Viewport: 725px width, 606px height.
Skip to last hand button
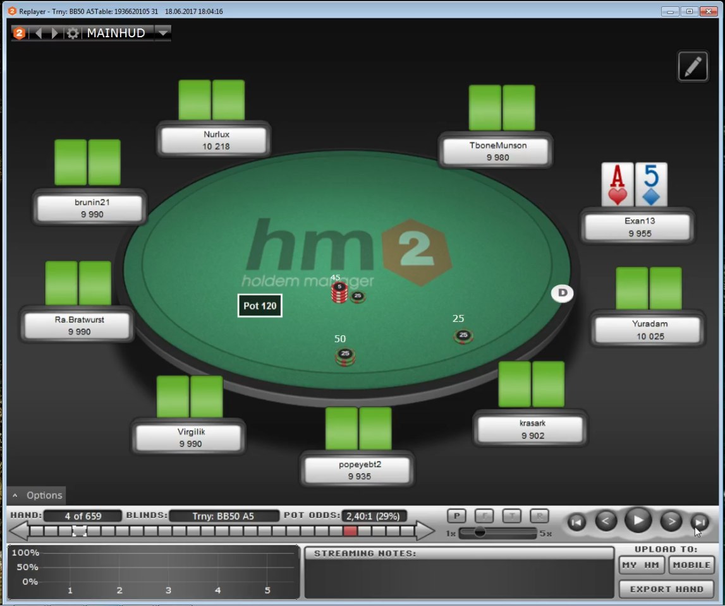[700, 523]
